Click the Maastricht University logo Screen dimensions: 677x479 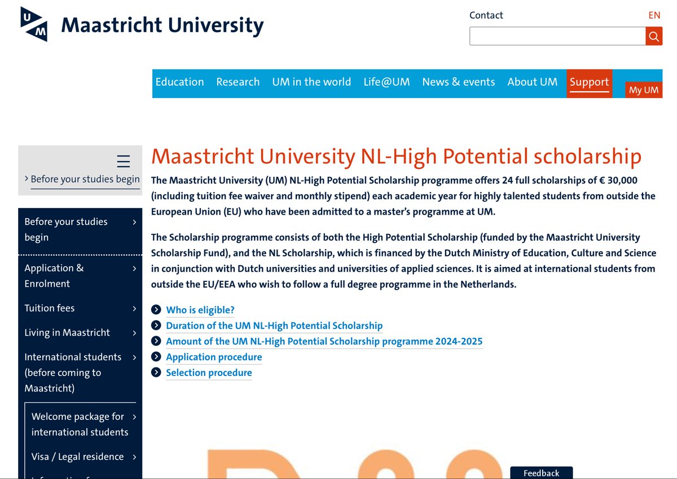tap(142, 25)
